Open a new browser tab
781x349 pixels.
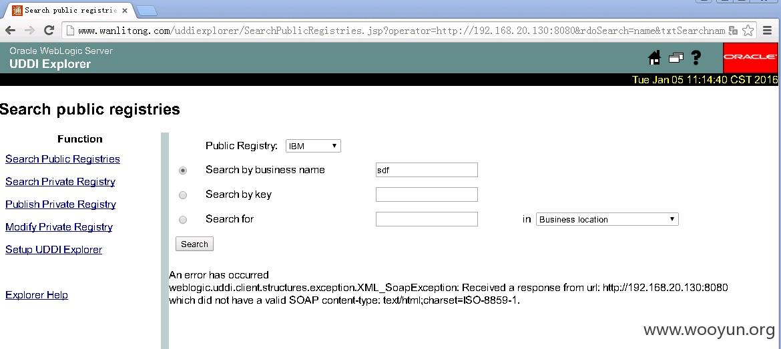coord(146,11)
